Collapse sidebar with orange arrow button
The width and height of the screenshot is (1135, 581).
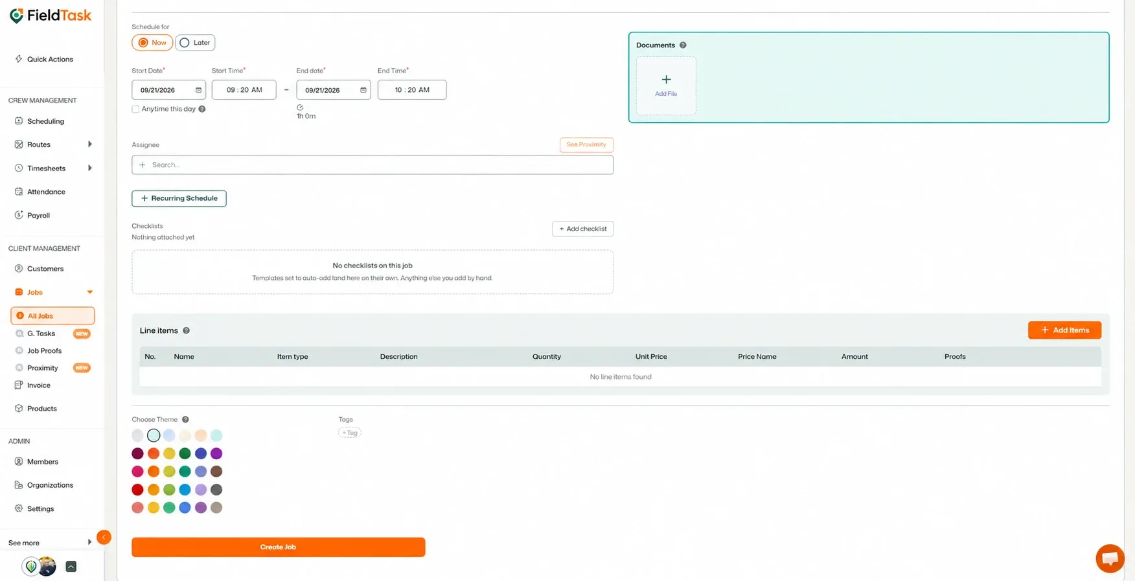coord(104,537)
